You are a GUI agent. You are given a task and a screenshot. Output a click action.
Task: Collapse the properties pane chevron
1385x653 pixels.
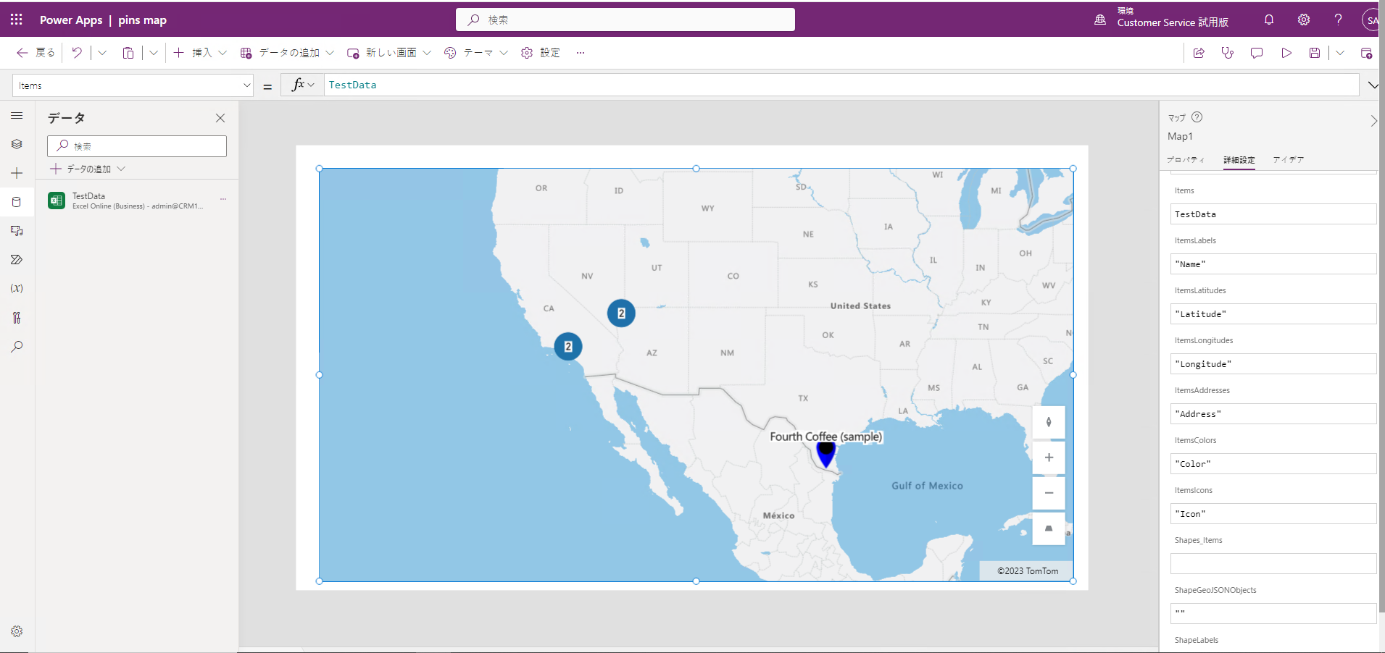point(1373,121)
